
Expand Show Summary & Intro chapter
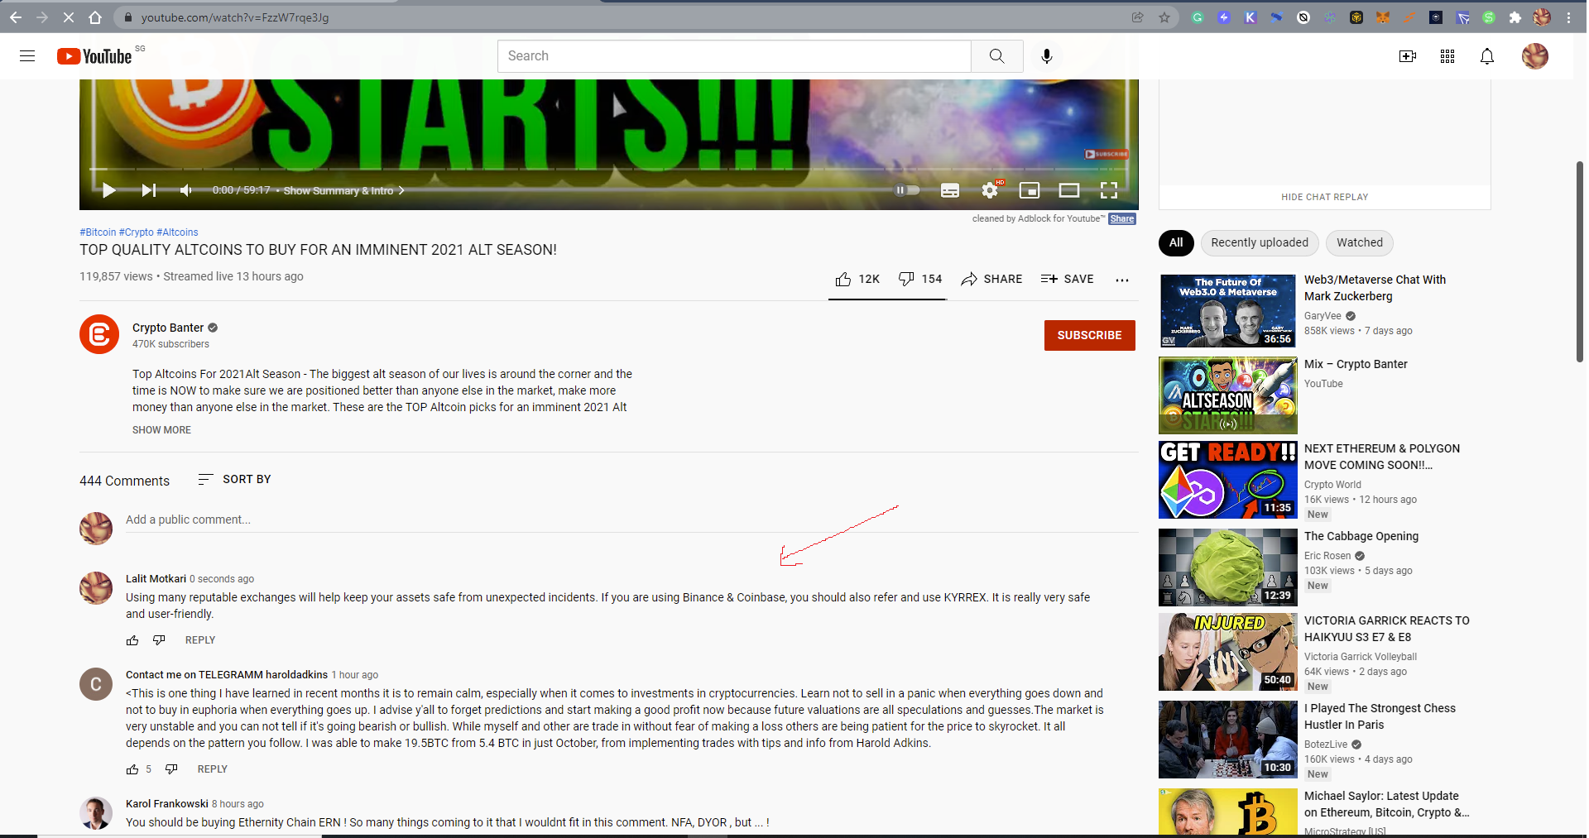pos(343,190)
